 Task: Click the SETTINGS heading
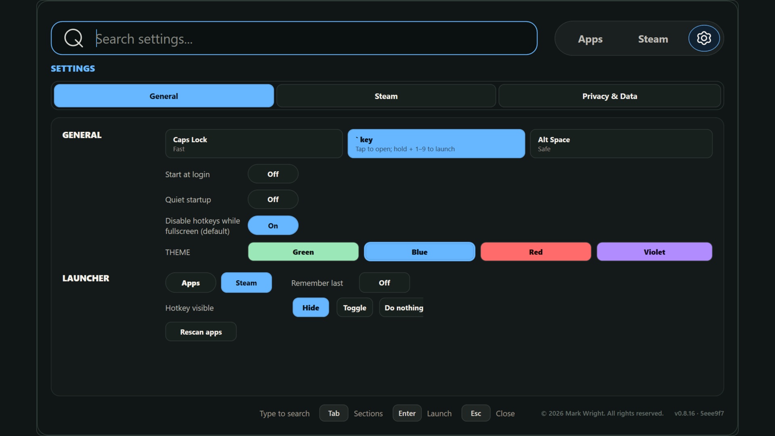73,69
